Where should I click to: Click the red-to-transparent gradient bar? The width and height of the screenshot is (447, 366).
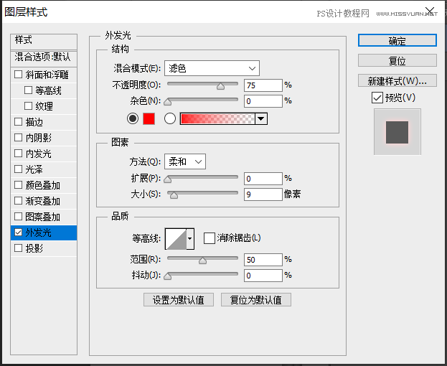pyautogui.click(x=217, y=118)
